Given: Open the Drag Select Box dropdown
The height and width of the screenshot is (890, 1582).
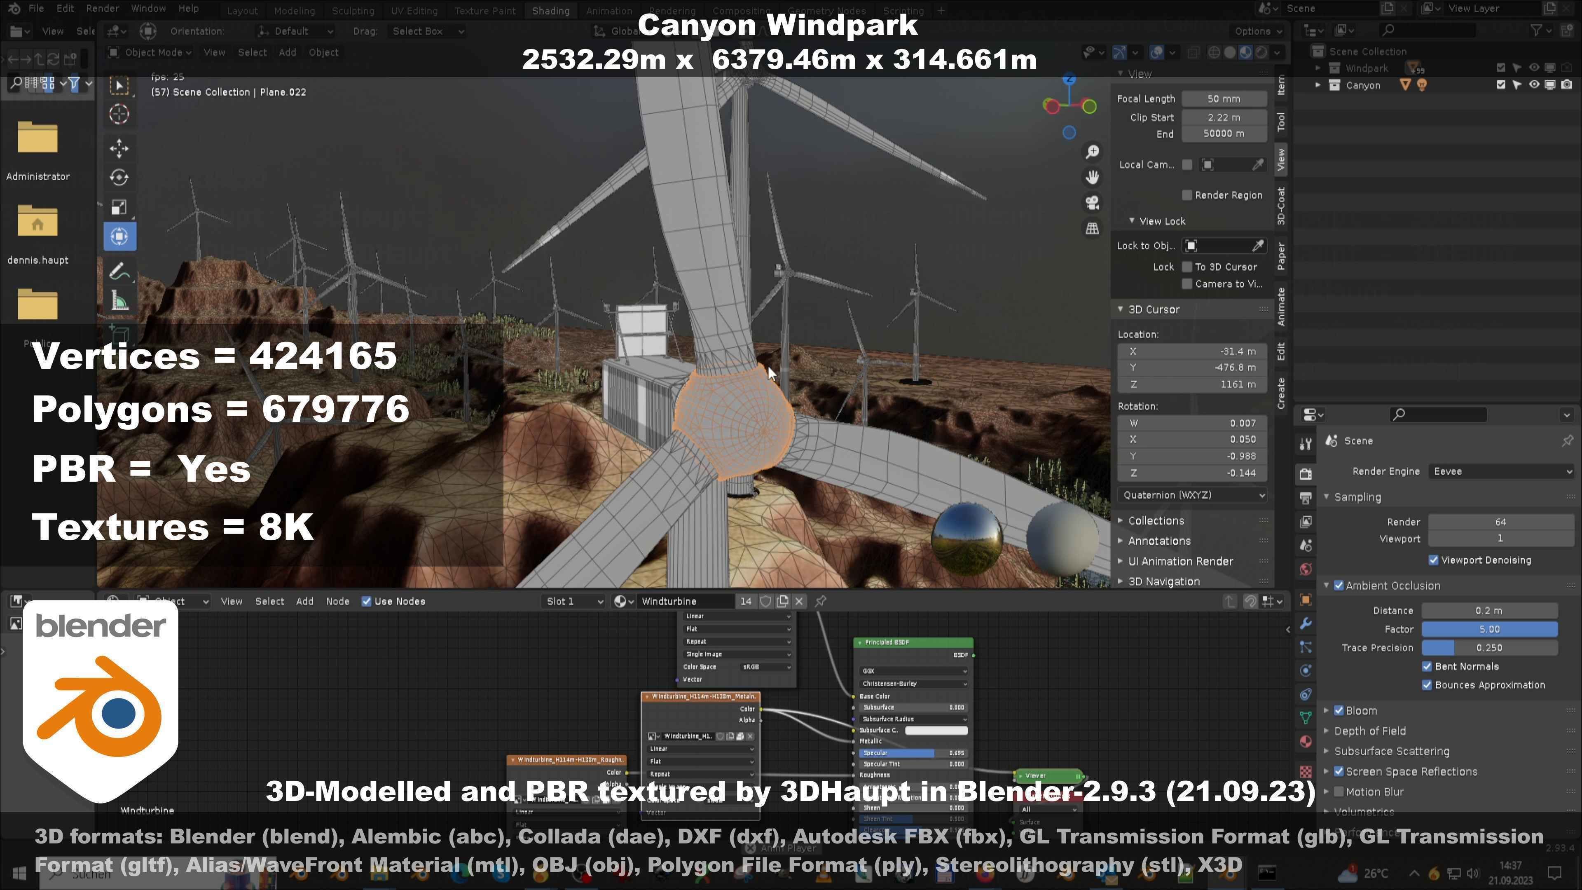Looking at the screenshot, I should click(428, 31).
